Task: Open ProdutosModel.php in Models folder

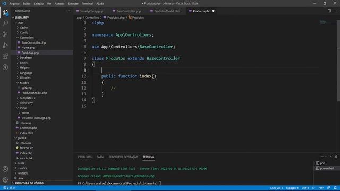Action: coord(34,93)
